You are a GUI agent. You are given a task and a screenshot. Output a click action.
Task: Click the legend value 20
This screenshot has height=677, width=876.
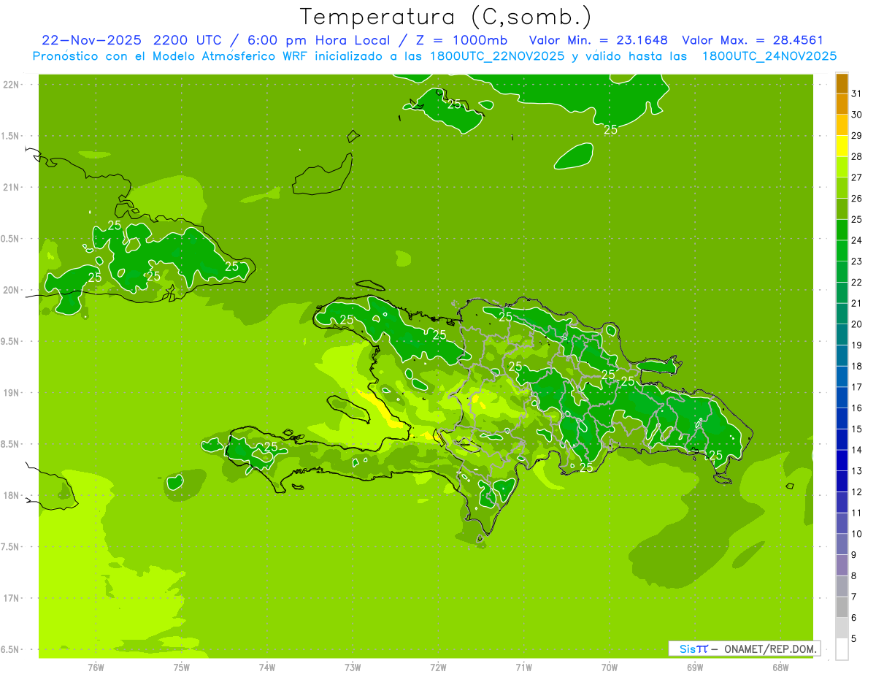coord(856,324)
